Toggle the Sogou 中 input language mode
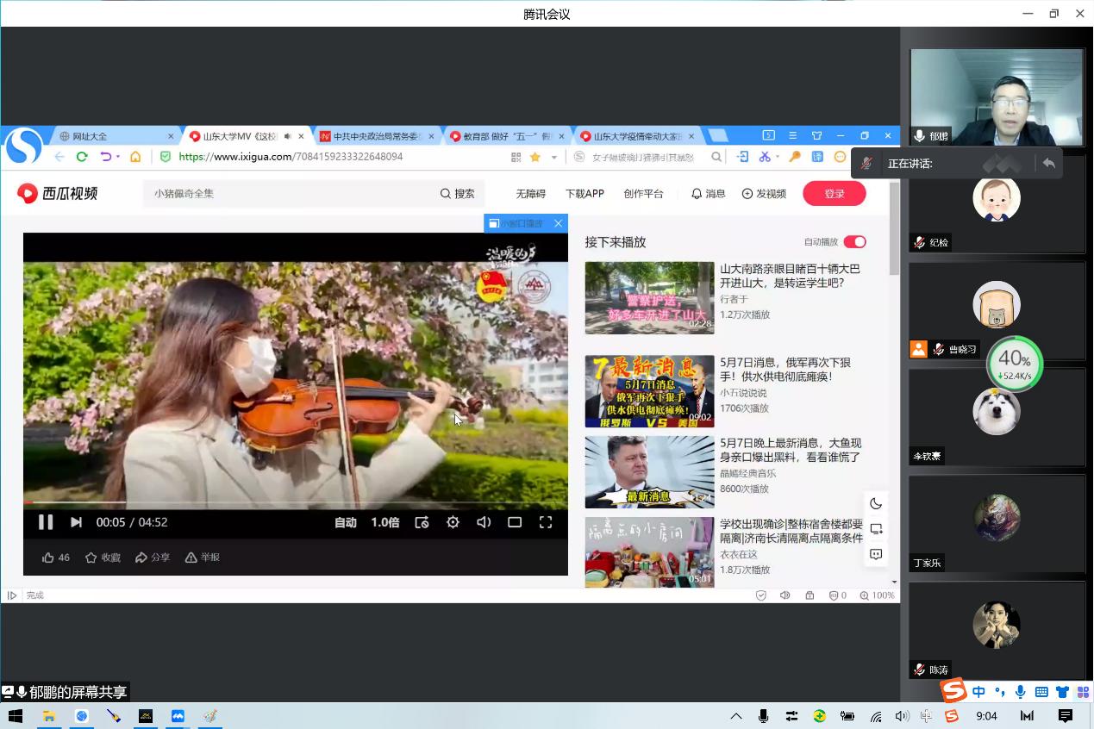Screen dimensions: 1094x729 click(978, 692)
